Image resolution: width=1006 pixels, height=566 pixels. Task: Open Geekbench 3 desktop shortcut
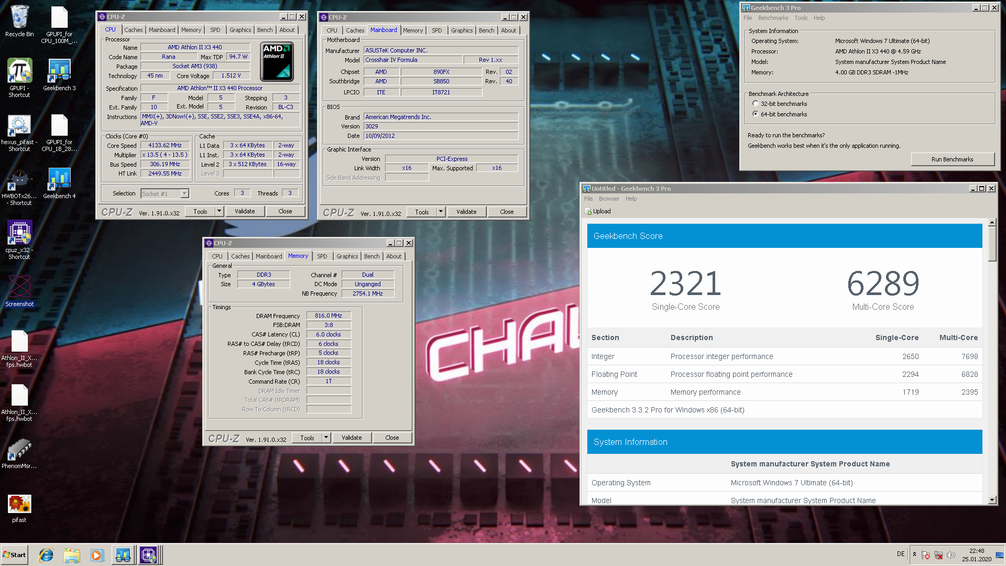pyautogui.click(x=59, y=74)
